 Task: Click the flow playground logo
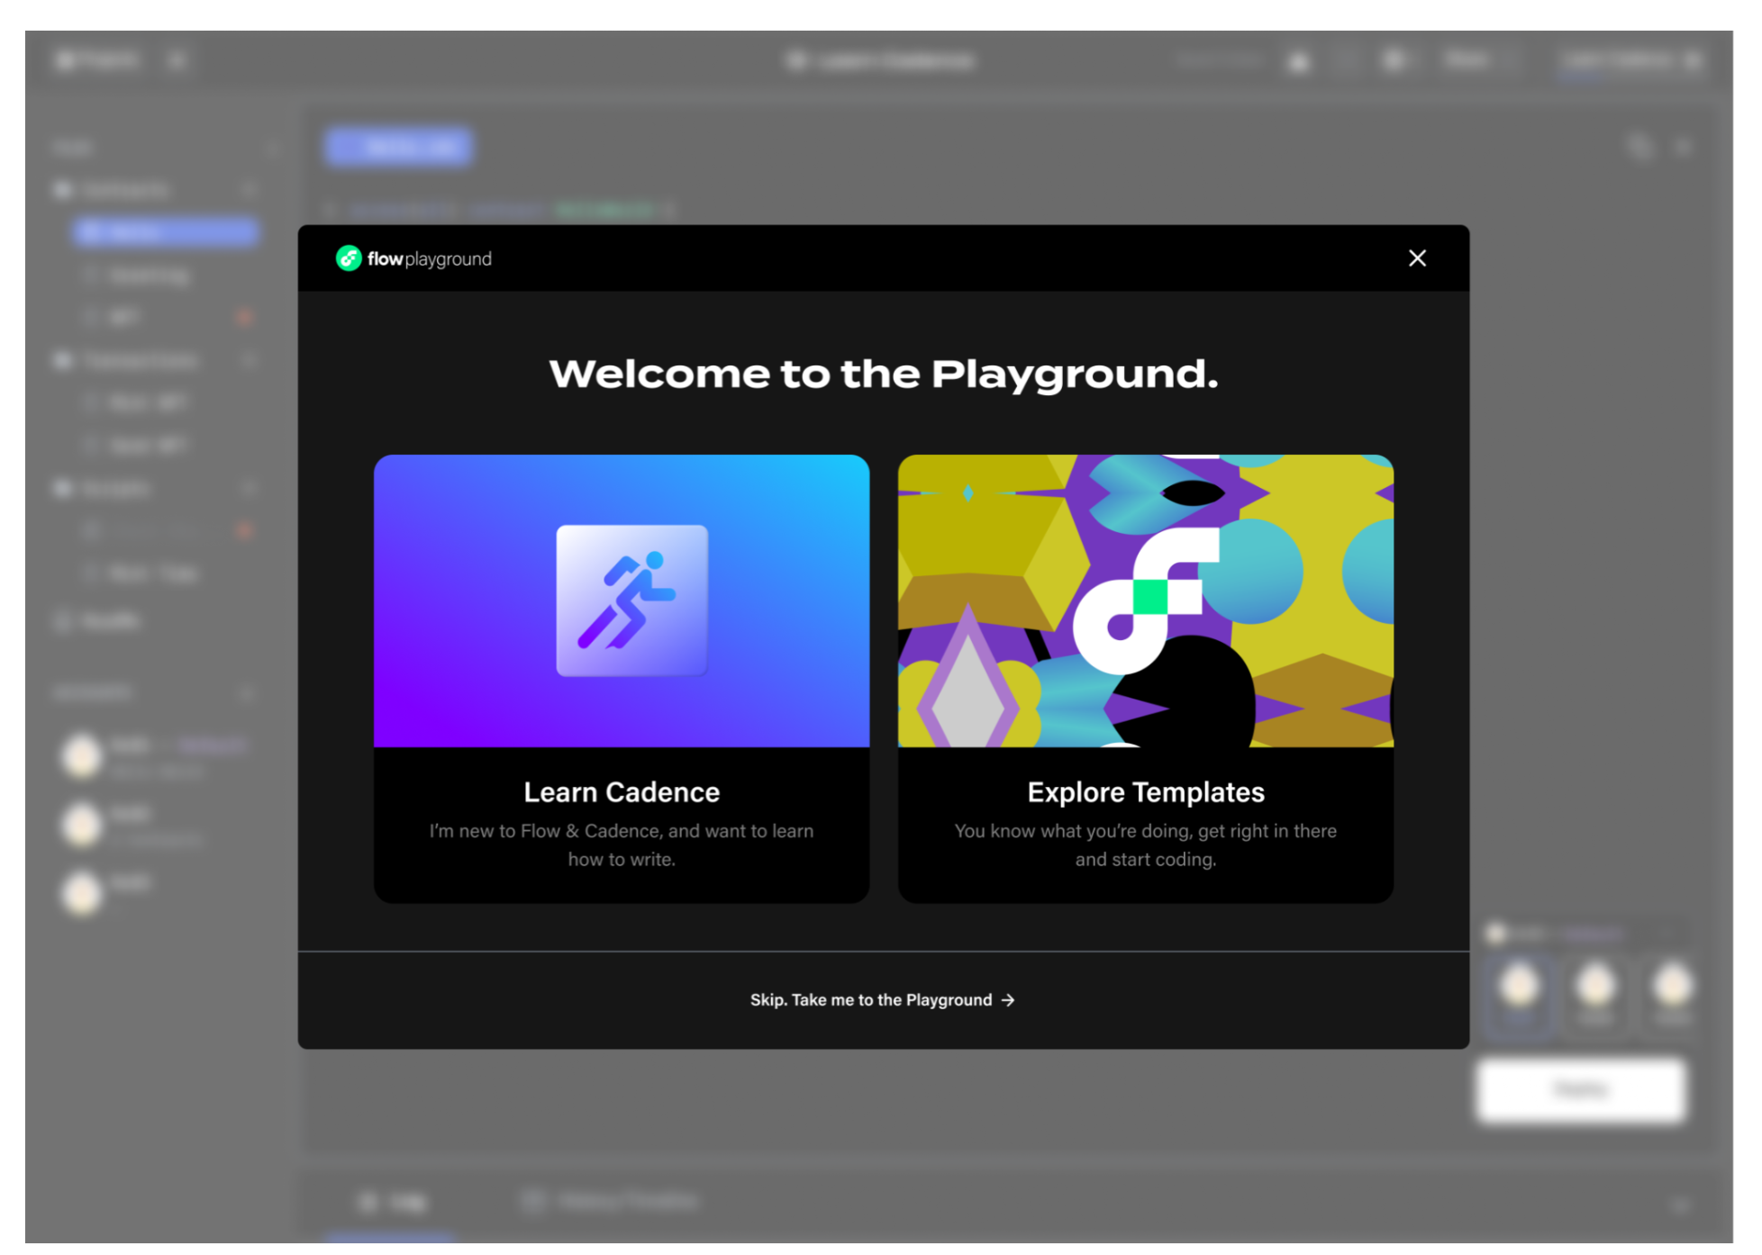413,258
